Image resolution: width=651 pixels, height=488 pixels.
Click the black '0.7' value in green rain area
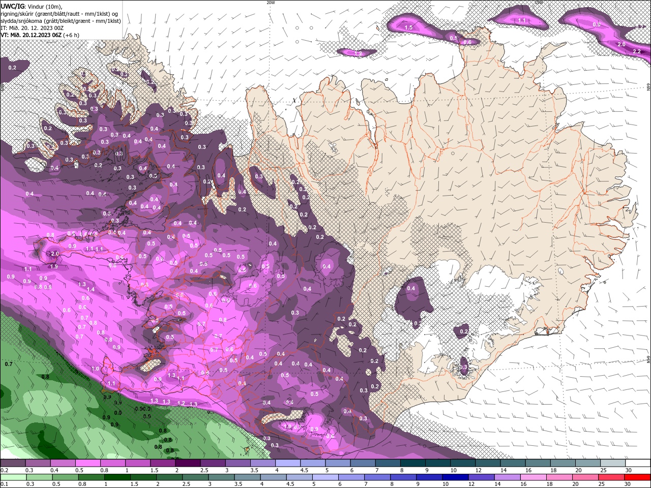click(x=9, y=364)
